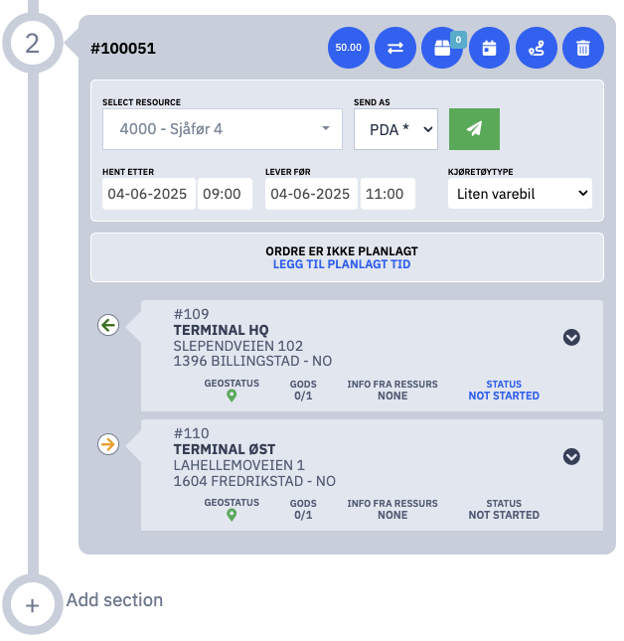Click the orange right arrow beside Terminal Øst
The image size is (624, 641).
[x=108, y=444]
